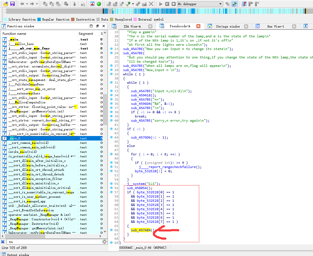The image size is (313, 256).
Task: Click binoculars search next icon
Action: click(x=66, y=4)
